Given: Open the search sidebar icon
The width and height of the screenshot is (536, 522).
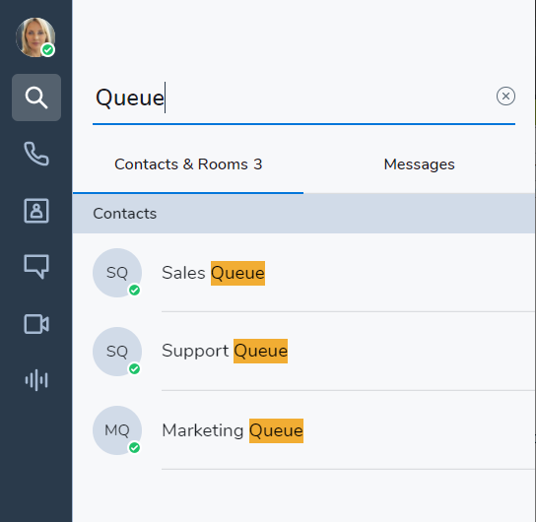Looking at the screenshot, I should 36,98.
